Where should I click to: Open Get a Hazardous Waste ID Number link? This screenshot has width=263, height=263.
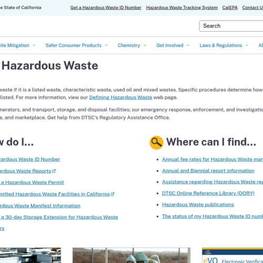[106, 8]
